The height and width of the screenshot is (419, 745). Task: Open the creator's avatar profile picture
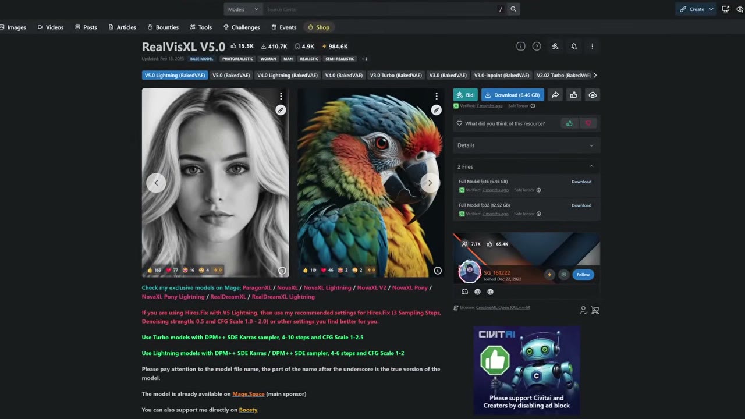(469, 272)
